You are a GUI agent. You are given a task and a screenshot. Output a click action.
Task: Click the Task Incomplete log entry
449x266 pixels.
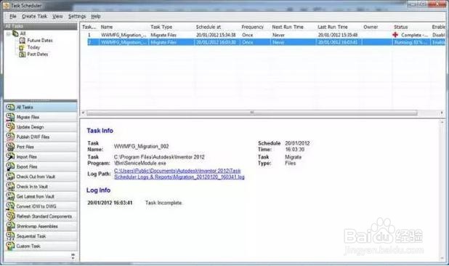(x=163, y=203)
